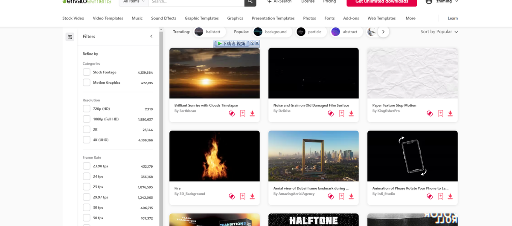Screen dimensions: 512x226
Task: Find similar items for Brilliant Sunrise
Action: pyautogui.click(x=232, y=114)
